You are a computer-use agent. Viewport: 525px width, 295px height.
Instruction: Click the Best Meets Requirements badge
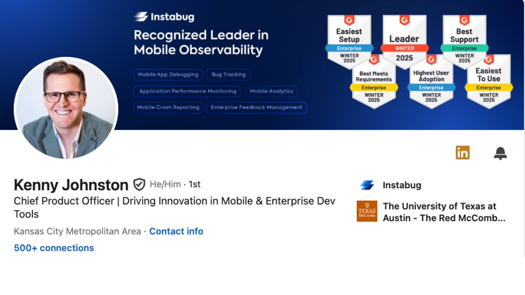click(x=374, y=82)
